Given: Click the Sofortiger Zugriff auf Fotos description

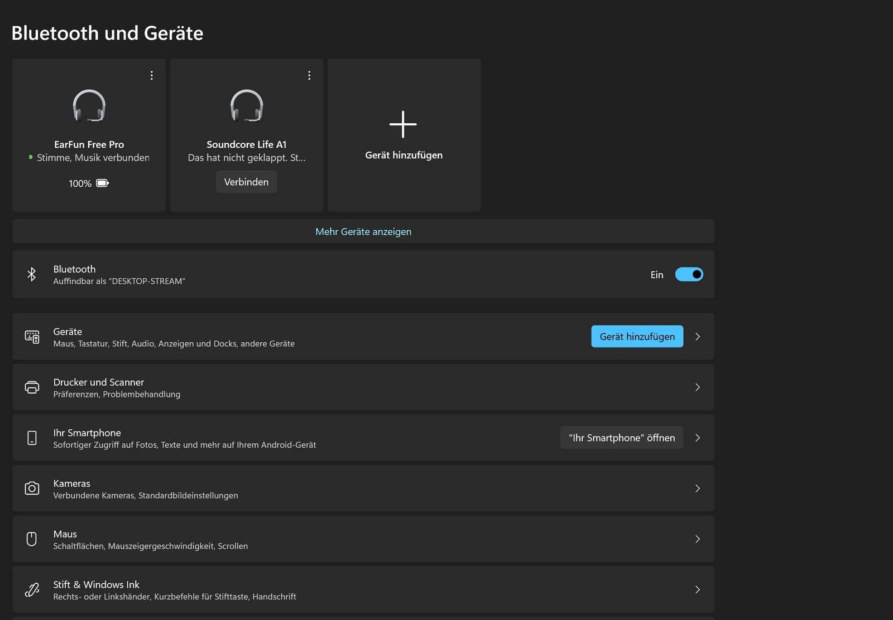Looking at the screenshot, I should 185,445.
